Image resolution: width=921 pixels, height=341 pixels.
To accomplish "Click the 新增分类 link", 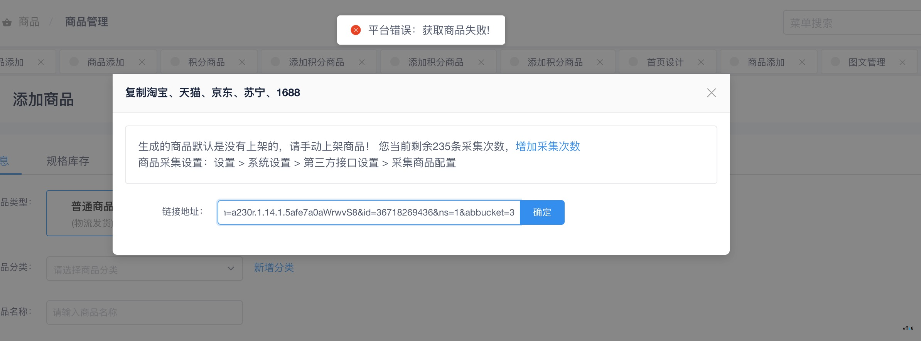I will tap(274, 267).
